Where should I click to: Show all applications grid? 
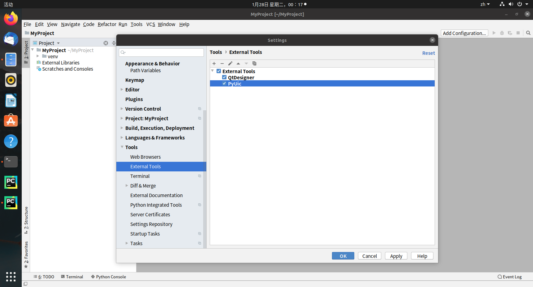(x=11, y=277)
